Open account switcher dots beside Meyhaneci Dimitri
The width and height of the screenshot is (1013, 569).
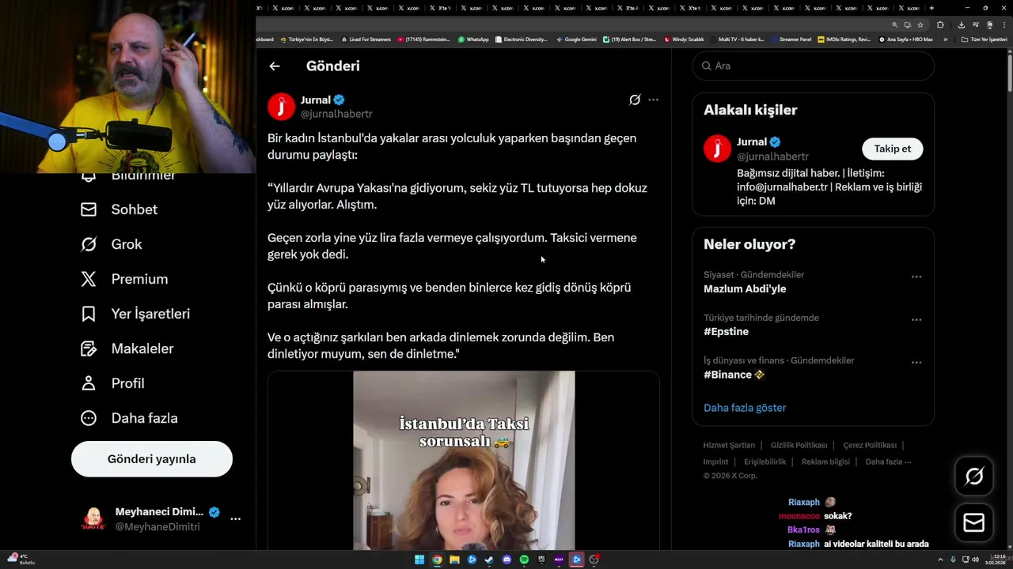point(235,519)
